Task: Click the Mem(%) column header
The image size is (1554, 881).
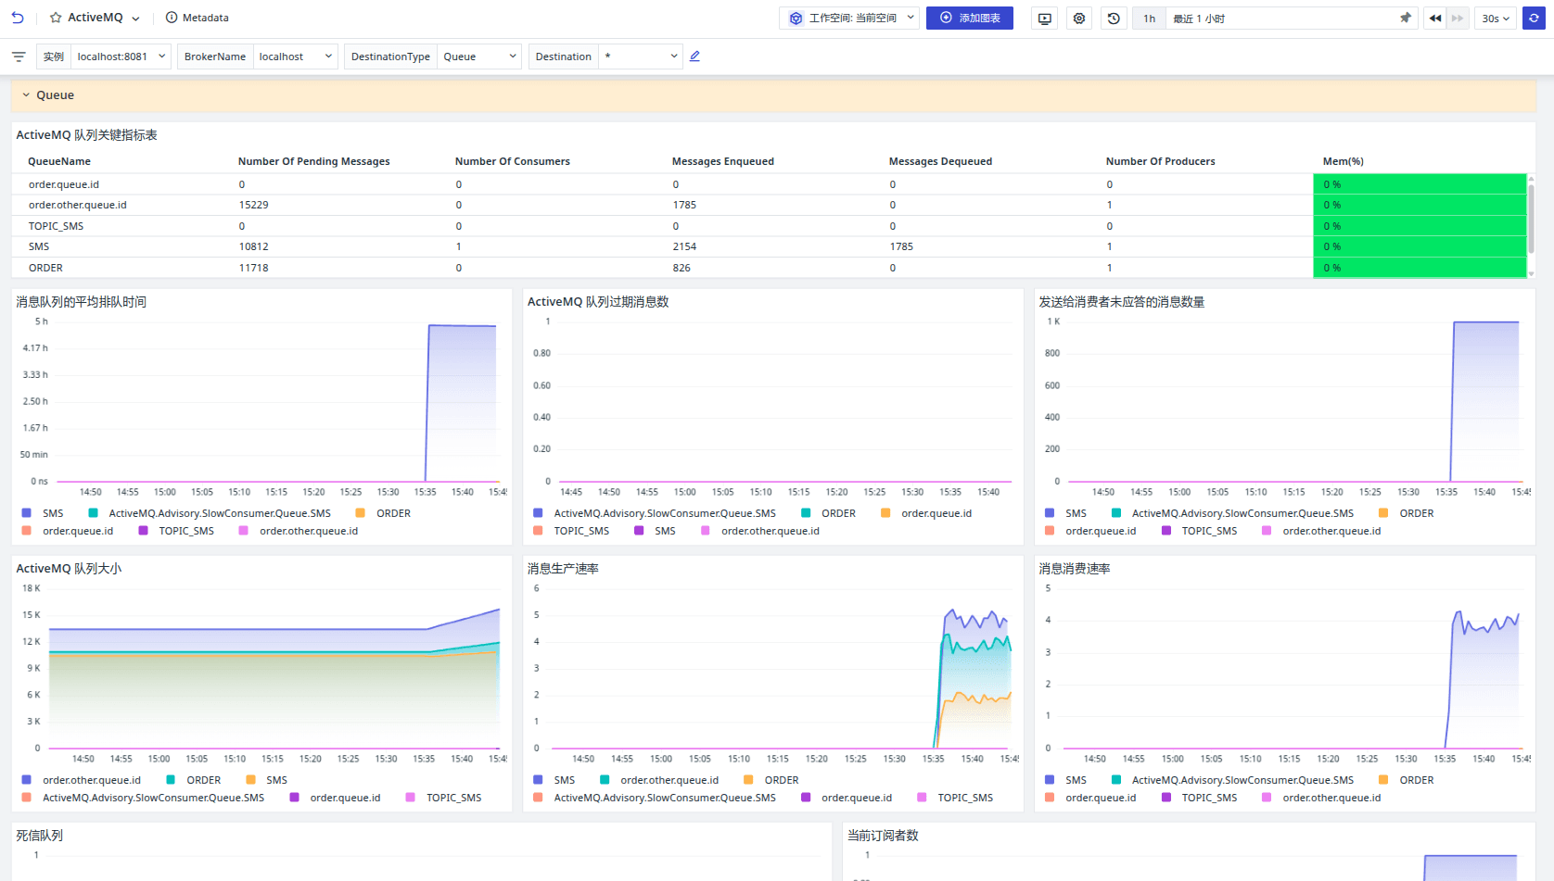Action: (1343, 161)
